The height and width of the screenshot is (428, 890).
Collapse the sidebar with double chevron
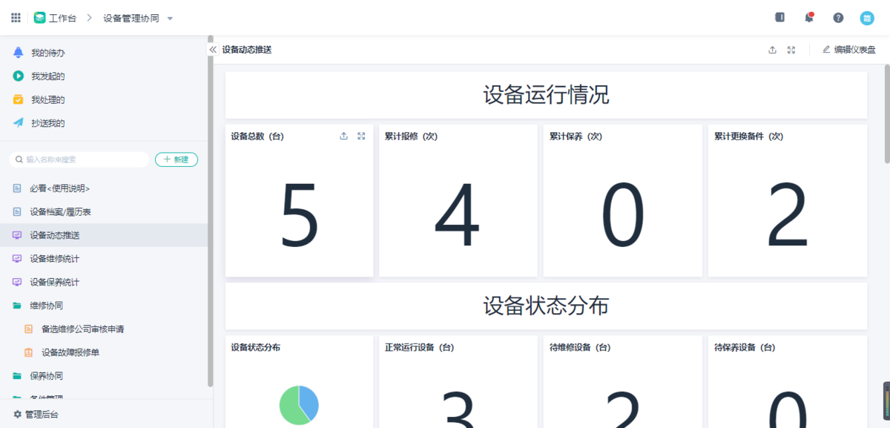click(x=213, y=50)
